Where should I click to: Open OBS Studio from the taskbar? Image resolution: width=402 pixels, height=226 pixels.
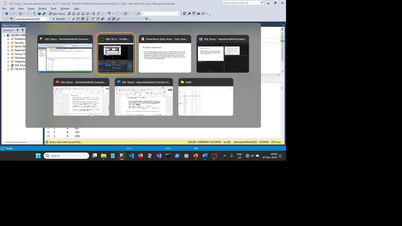214,156
